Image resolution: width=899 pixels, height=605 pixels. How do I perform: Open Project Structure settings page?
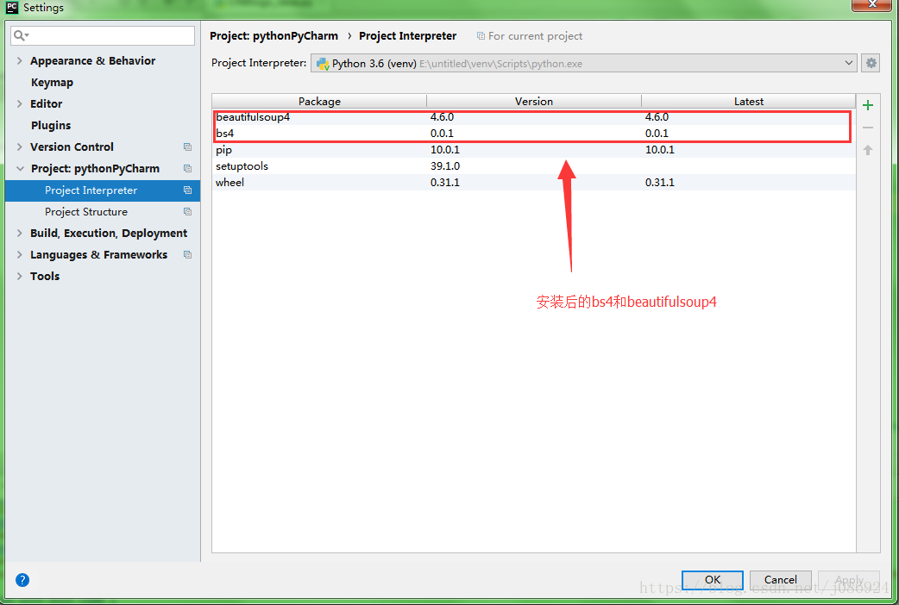pyautogui.click(x=86, y=211)
